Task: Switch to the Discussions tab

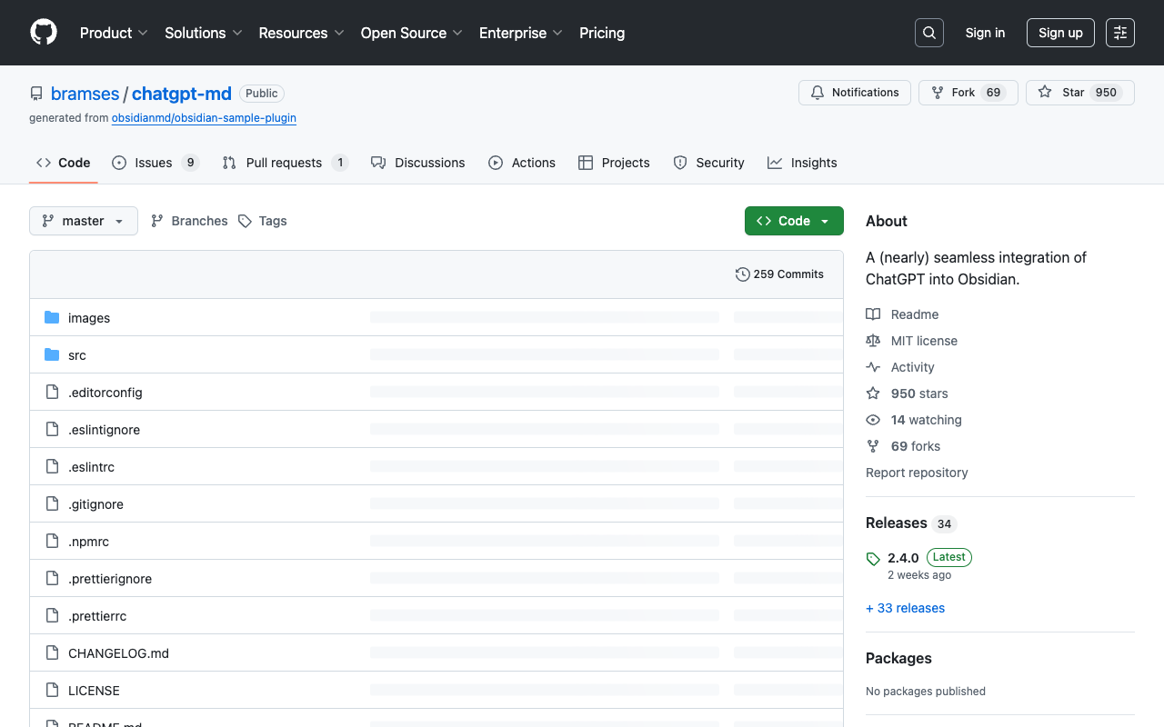Action: (418, 163)
